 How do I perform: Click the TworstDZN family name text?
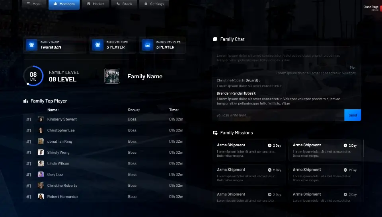click(51, 47)
